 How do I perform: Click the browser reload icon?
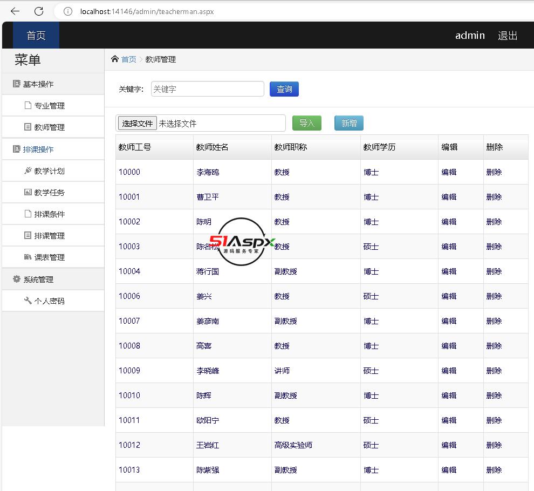coord(39,11)
